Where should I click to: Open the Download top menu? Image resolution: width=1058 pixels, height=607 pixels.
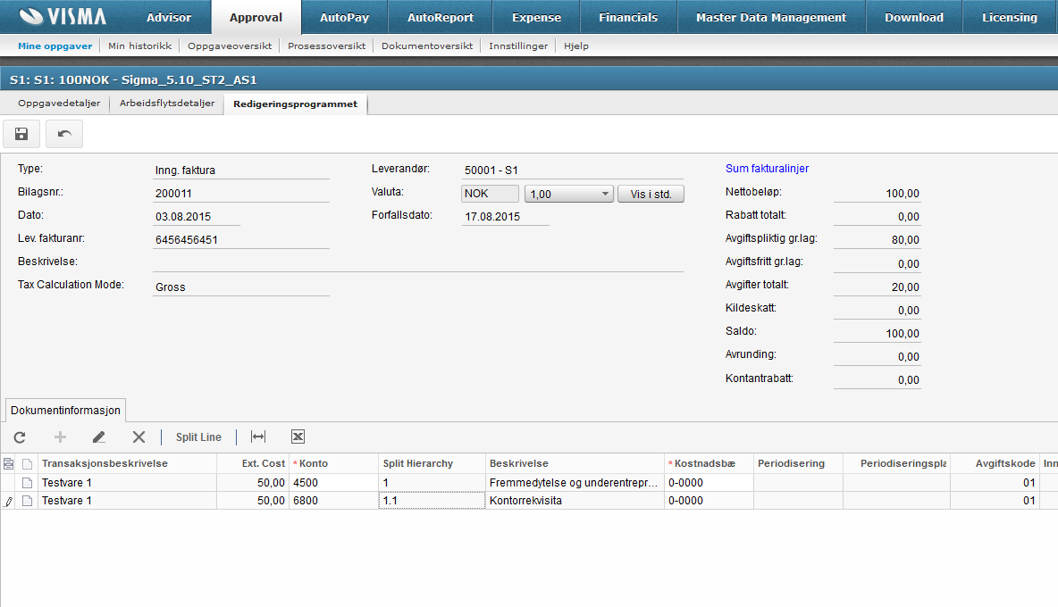[914, 18]
